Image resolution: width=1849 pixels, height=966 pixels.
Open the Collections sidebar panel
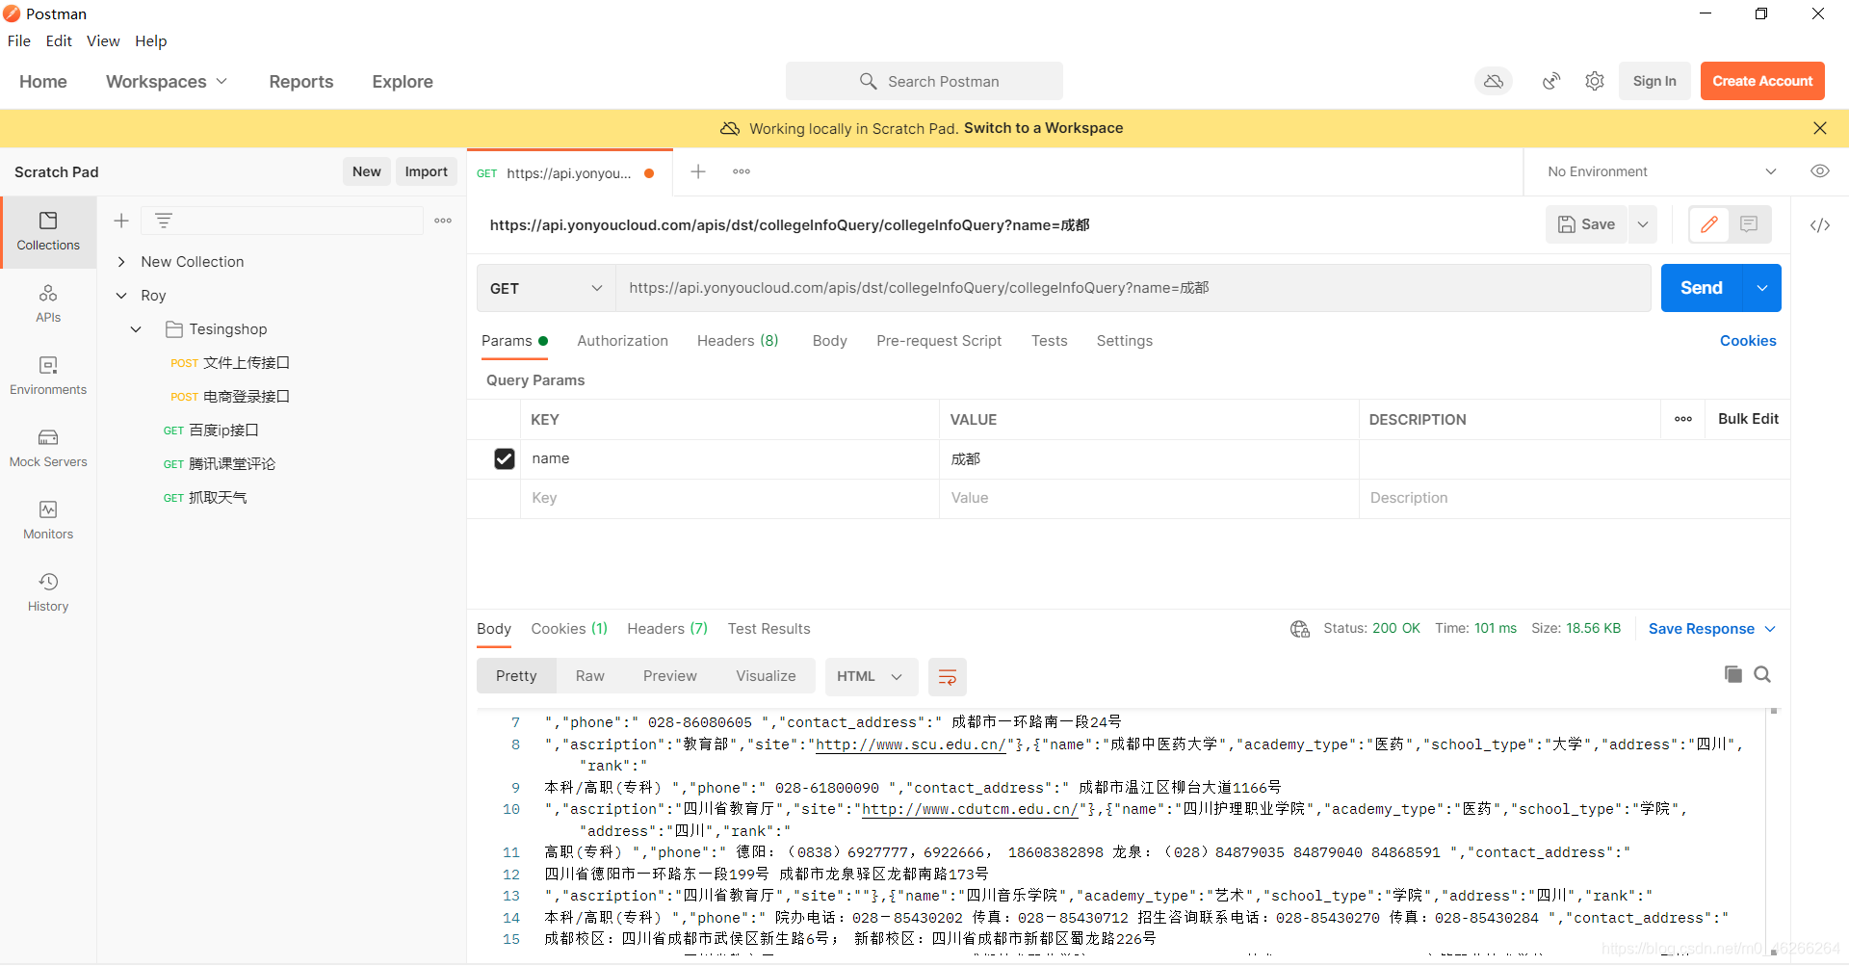click(x=48, y=231)
